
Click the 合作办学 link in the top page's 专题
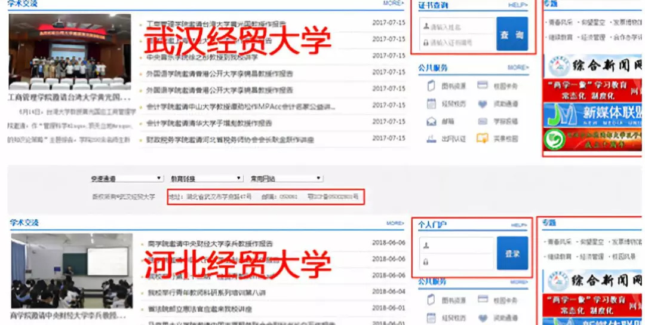[626, 37]
